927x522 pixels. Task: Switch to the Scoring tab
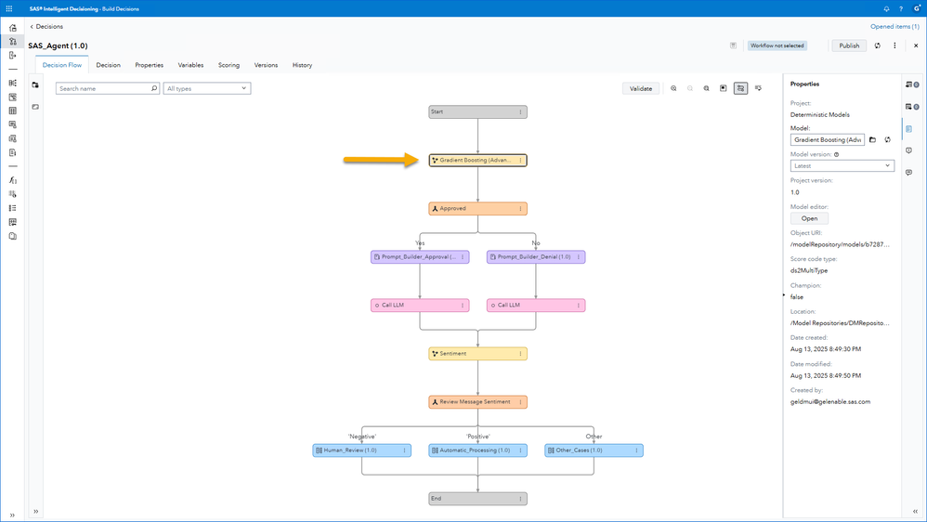[228, 65]
